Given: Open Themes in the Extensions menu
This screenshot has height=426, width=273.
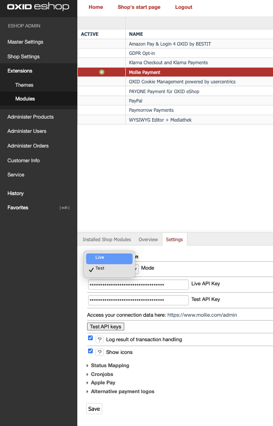Looking at the screenshot, I should [24, 85].
